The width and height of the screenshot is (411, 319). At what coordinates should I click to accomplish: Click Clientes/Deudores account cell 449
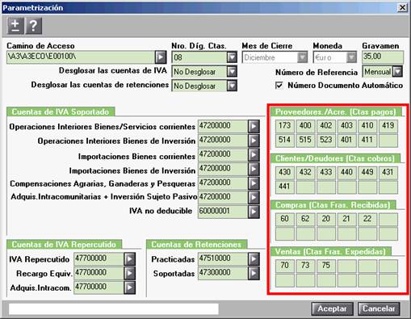coord(367,173)
